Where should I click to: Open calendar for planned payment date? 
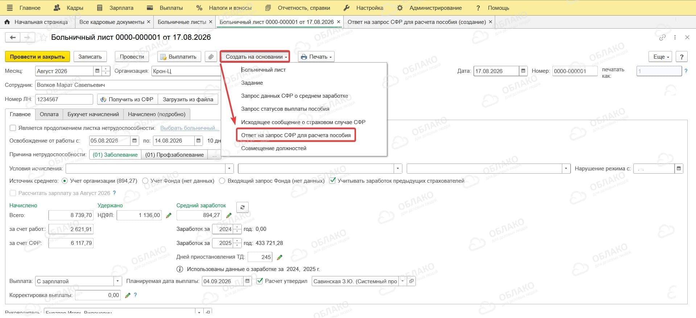[248, 281]
